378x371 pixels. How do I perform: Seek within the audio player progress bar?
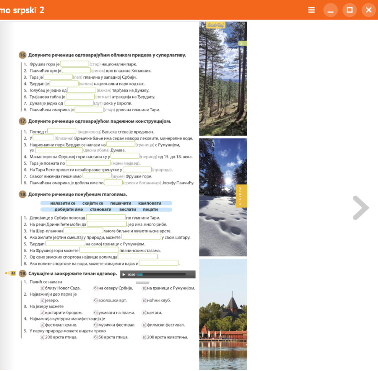[x=161, y=275]
